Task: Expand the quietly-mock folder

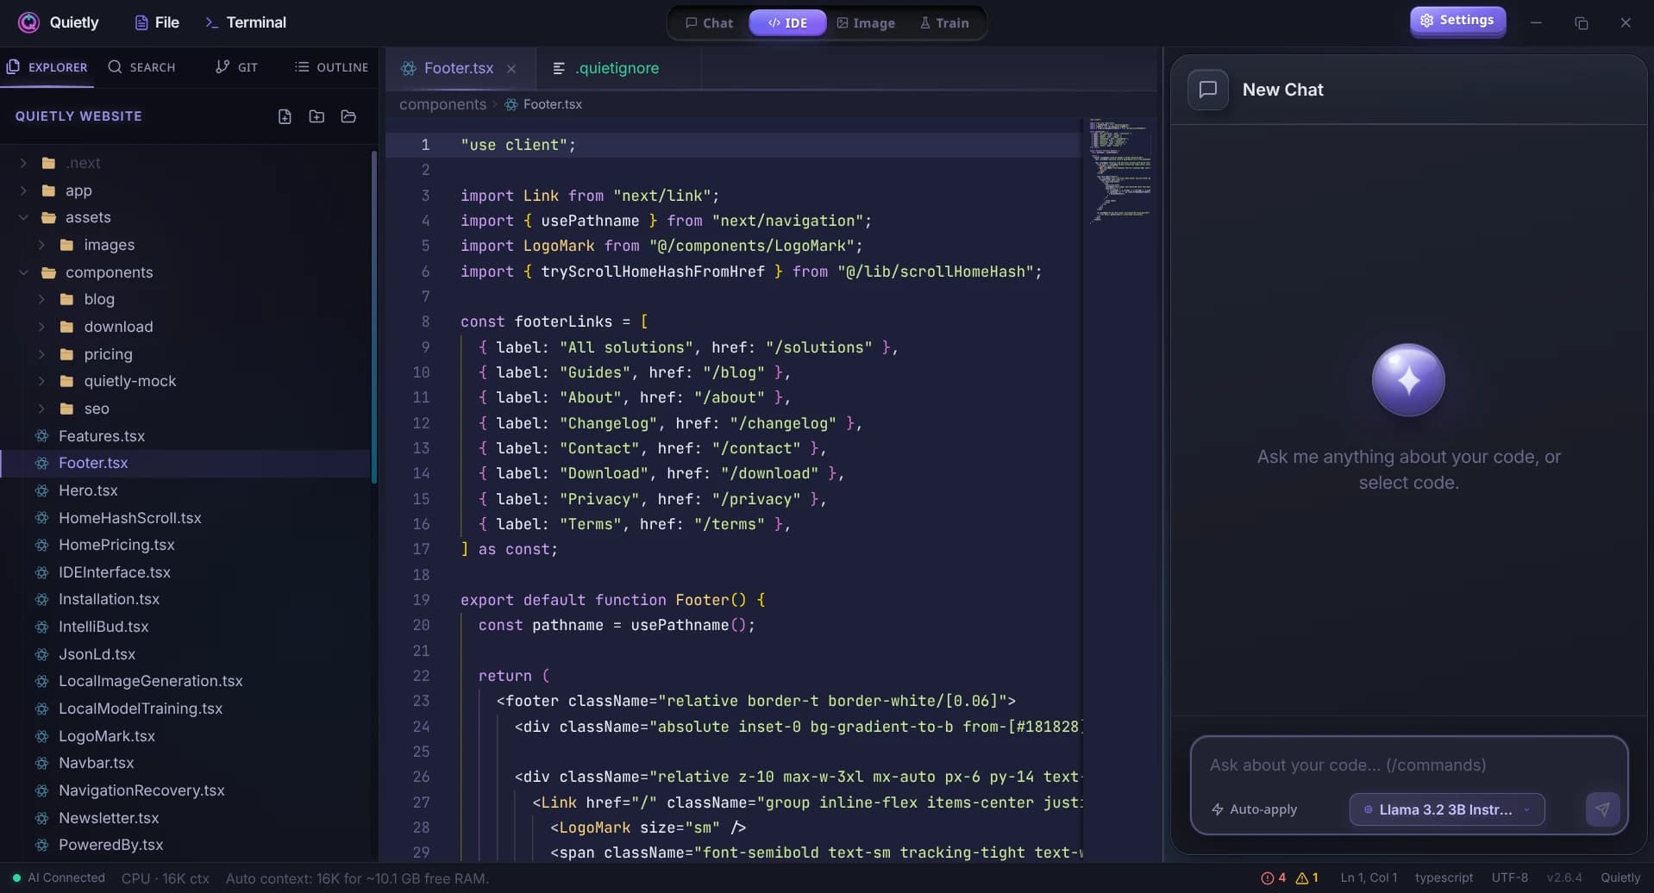Action: coord(41,381)
